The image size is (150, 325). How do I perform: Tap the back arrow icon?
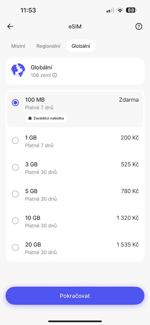(10, 26)
